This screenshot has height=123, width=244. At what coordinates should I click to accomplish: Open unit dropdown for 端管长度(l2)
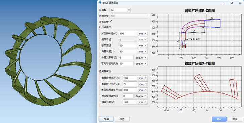(143, 102)
